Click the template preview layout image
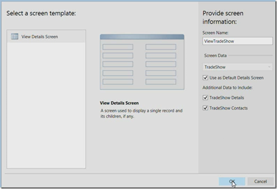 (141, 62)
